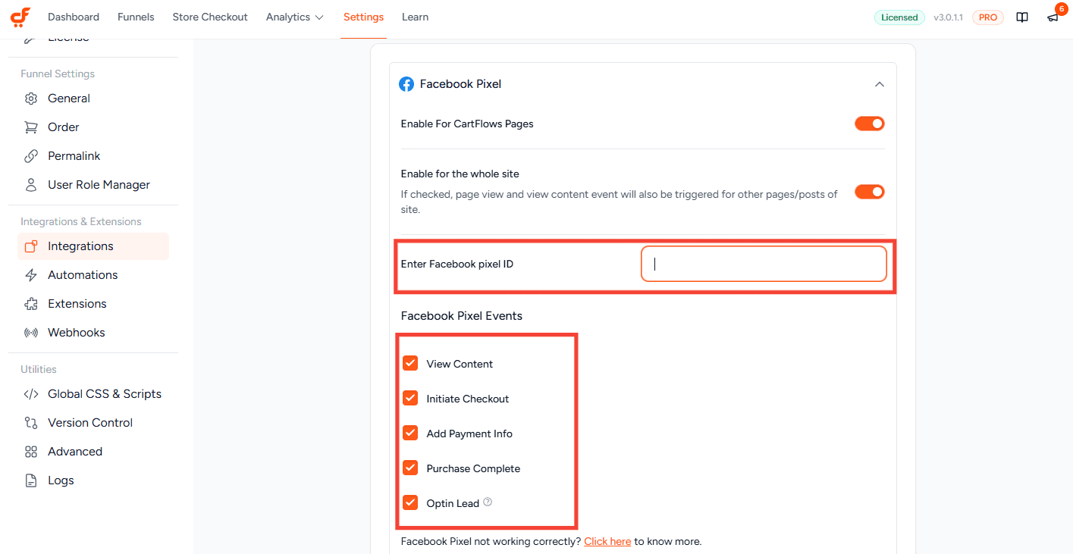Open Version Control settings

coord(93,423)
